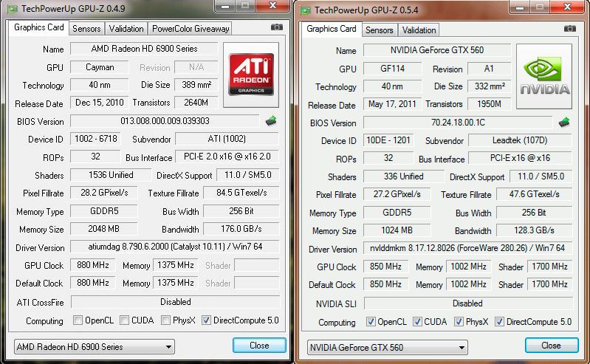This screenshot has height=364, width=590.
Task: Click BIOS version 013.008.000.009.039303 field
Action: click(x=165, y=121)
